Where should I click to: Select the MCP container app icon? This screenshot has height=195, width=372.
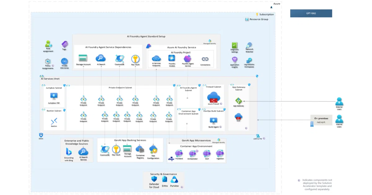coord(206,154)
